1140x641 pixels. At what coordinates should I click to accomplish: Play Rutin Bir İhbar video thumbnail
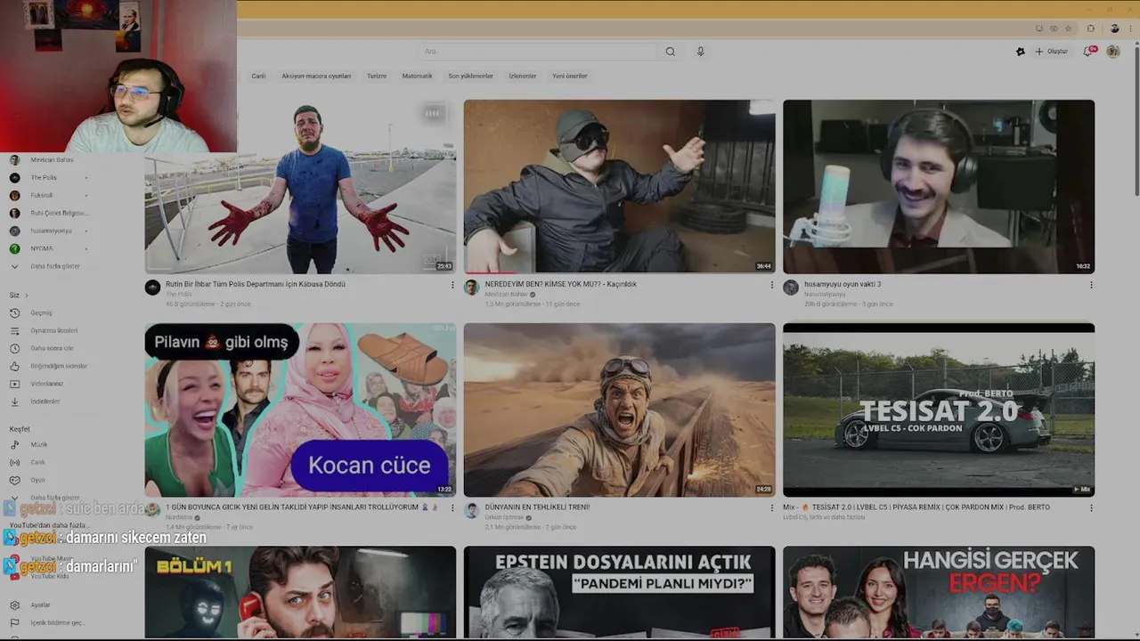[x=300, y=186]
